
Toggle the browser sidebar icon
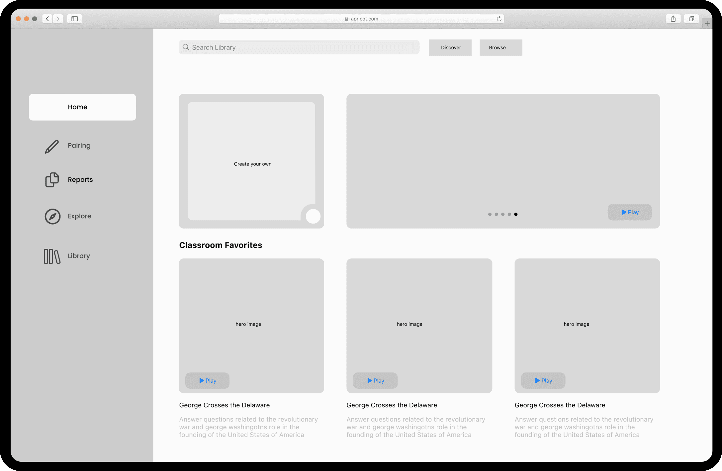tap(74, 19)
